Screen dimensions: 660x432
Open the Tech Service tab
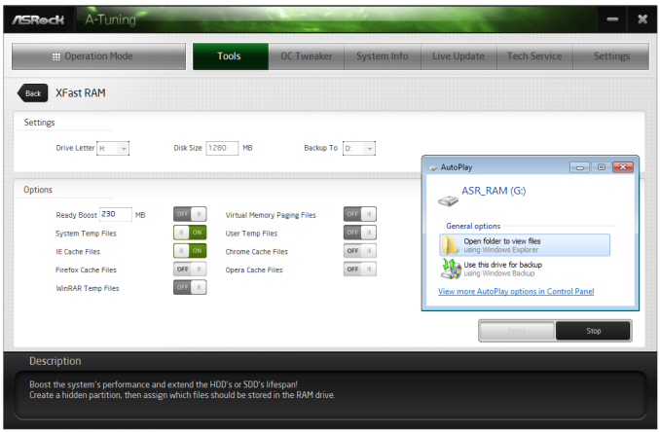(x=534, y=56)
